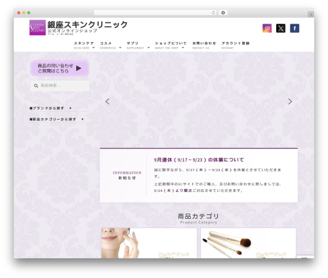
Task: Click the INFORMATION お知らせ label
Action: (x=127, y=175)
